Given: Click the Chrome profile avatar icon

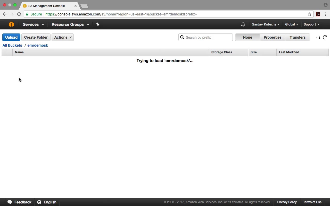Looking at the screenshot, I should [325, 5].
